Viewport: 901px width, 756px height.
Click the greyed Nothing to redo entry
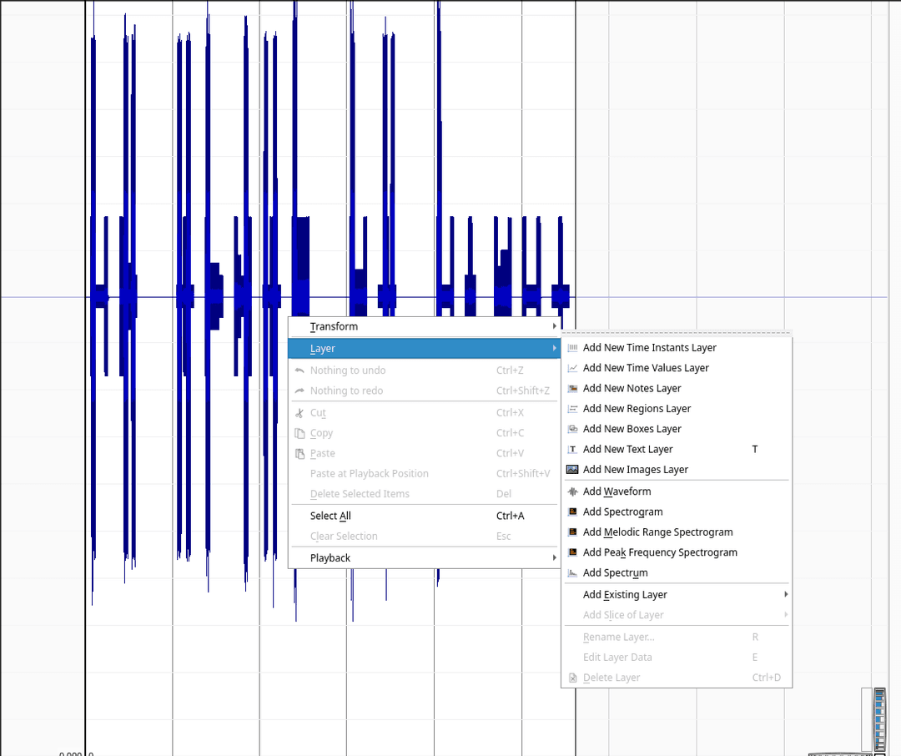click(424, 391)
